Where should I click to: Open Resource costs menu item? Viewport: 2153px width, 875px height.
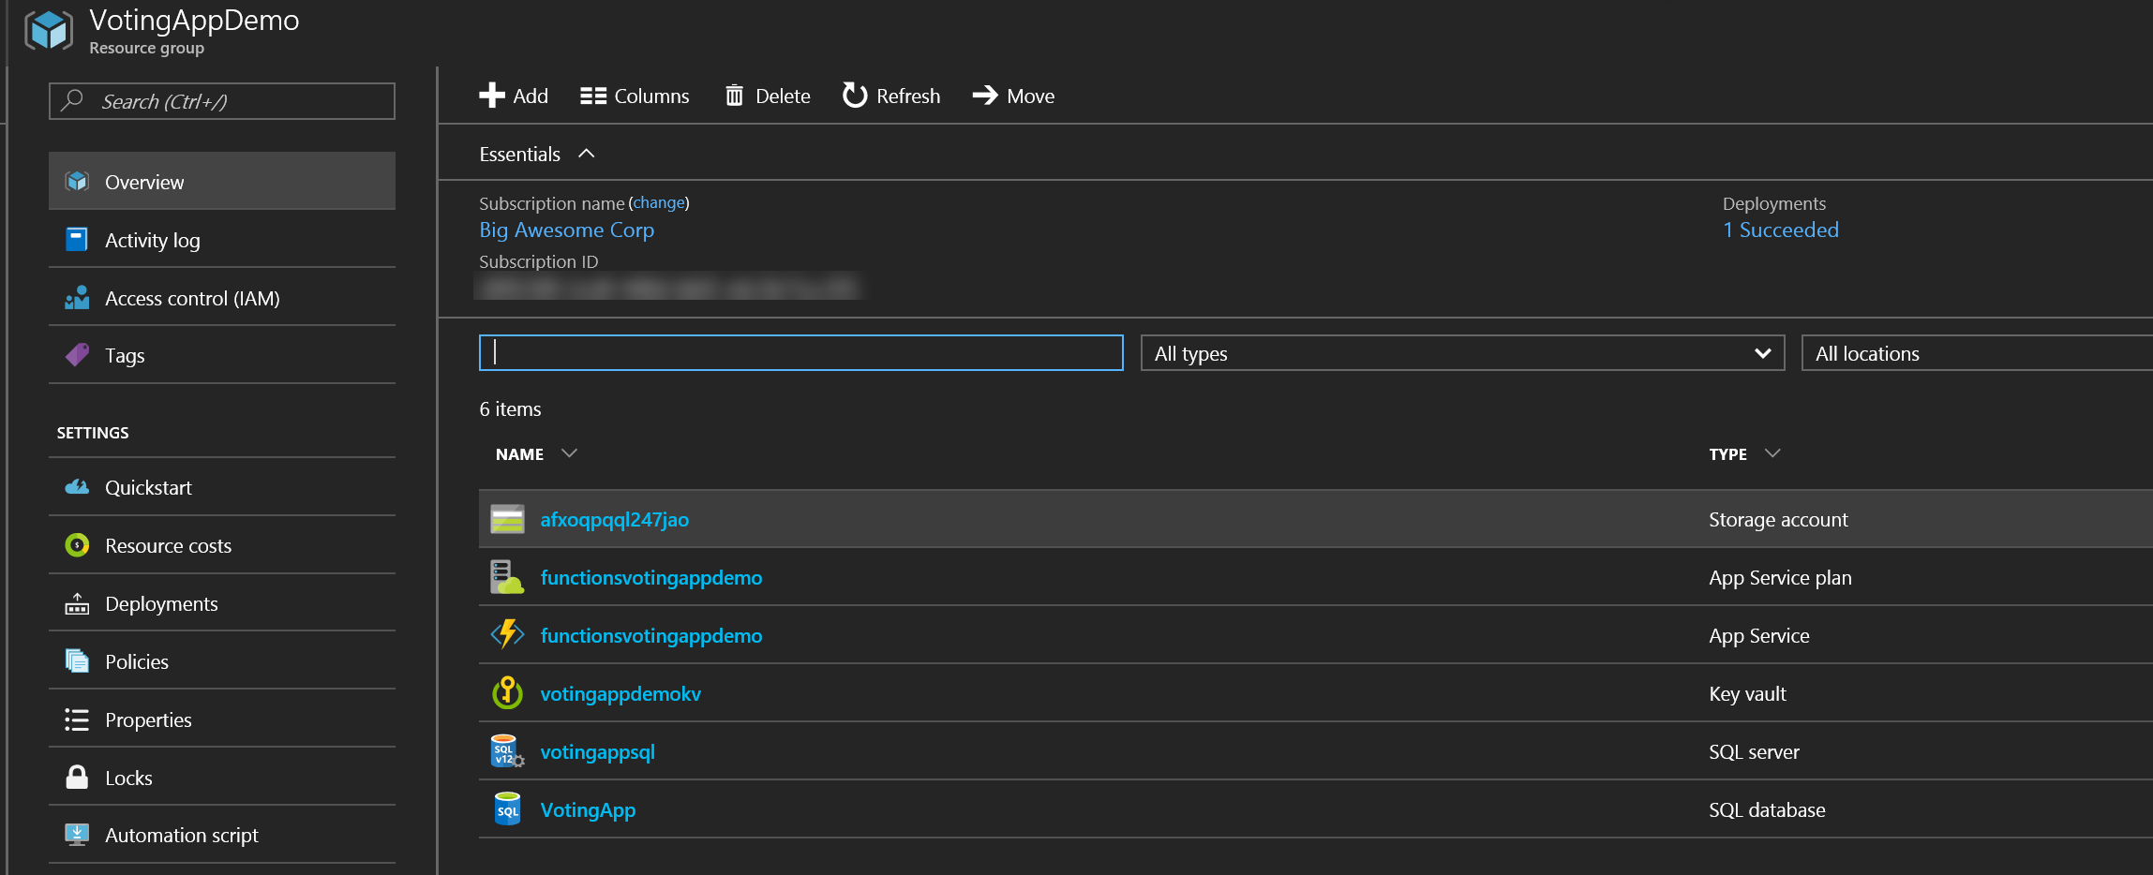click(222, 545)
